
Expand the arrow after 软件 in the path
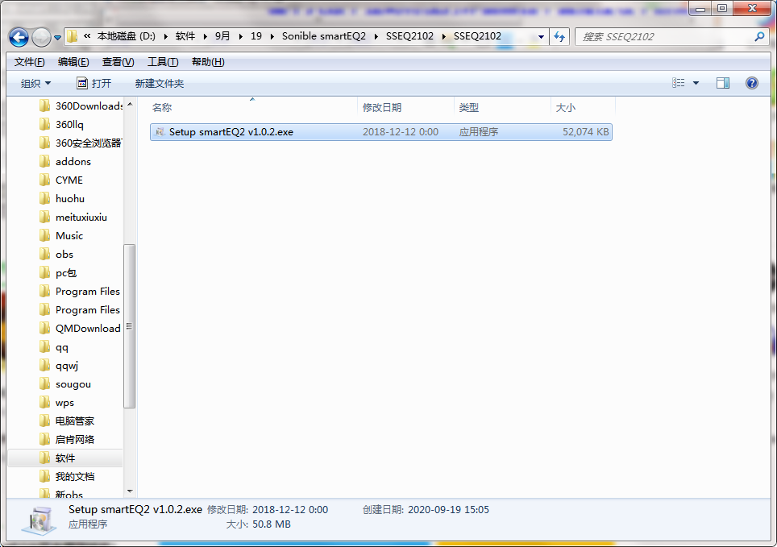click(x=206, y=36)
